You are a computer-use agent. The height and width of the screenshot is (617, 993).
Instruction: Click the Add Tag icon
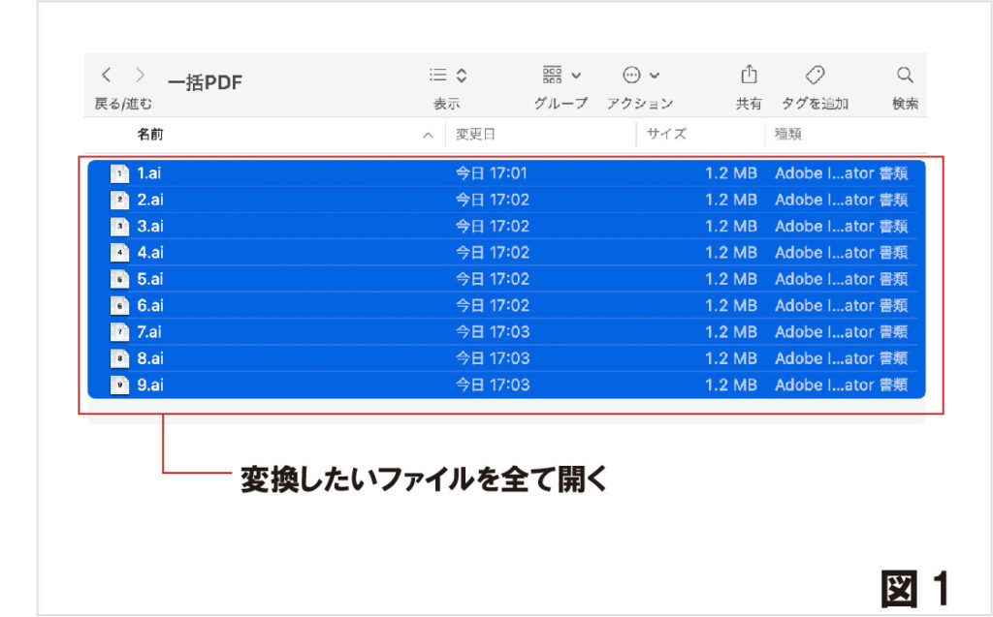point(815,75)
